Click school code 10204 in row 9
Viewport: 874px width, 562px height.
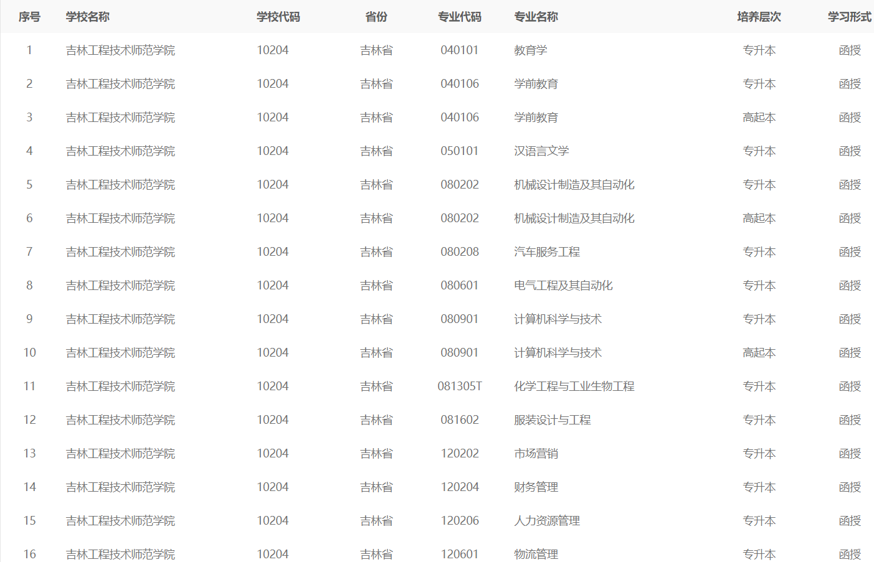click(273, 319)
